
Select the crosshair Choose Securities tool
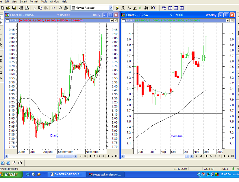coord(60,8)
